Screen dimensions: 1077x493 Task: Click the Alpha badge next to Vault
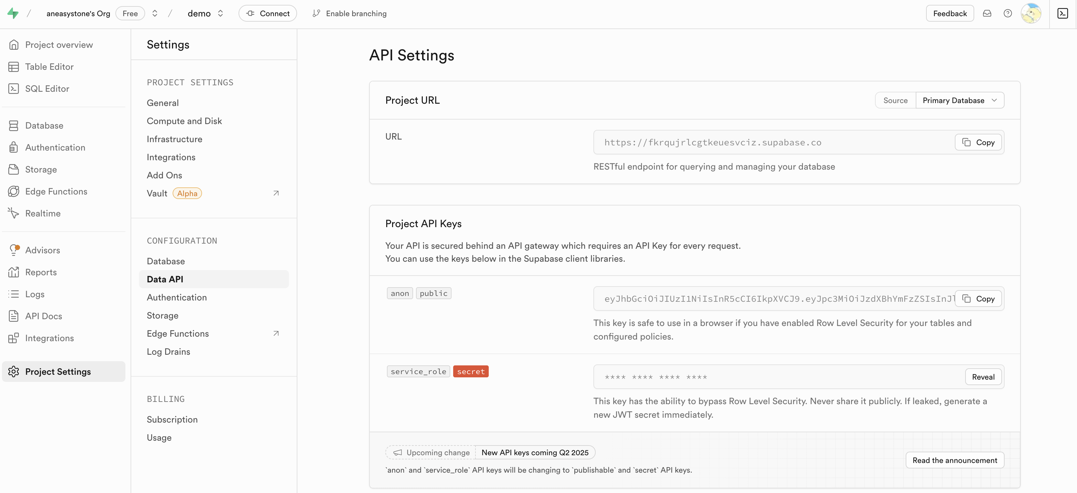click(187, 194)
